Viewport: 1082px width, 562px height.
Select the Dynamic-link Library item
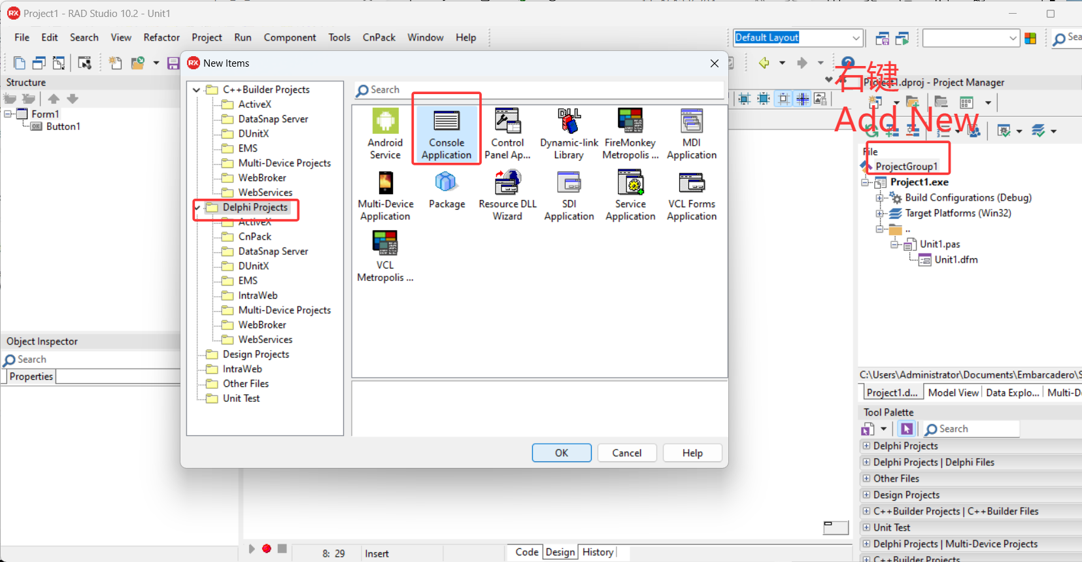click(x=569, y=134)
